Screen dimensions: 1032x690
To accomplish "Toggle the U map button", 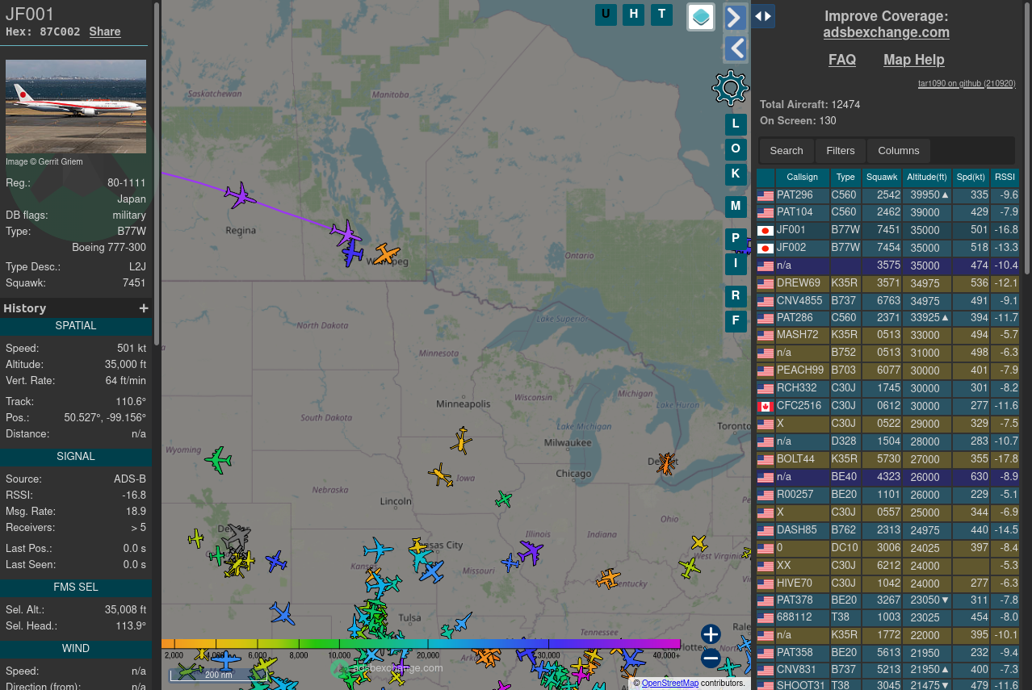I will 606,15.
